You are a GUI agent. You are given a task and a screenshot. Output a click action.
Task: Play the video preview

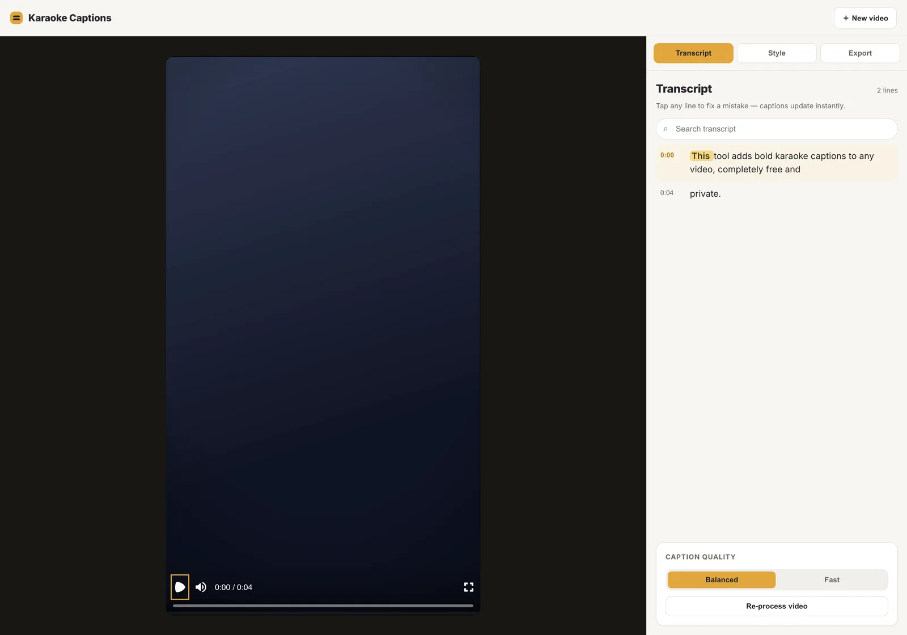180,587
